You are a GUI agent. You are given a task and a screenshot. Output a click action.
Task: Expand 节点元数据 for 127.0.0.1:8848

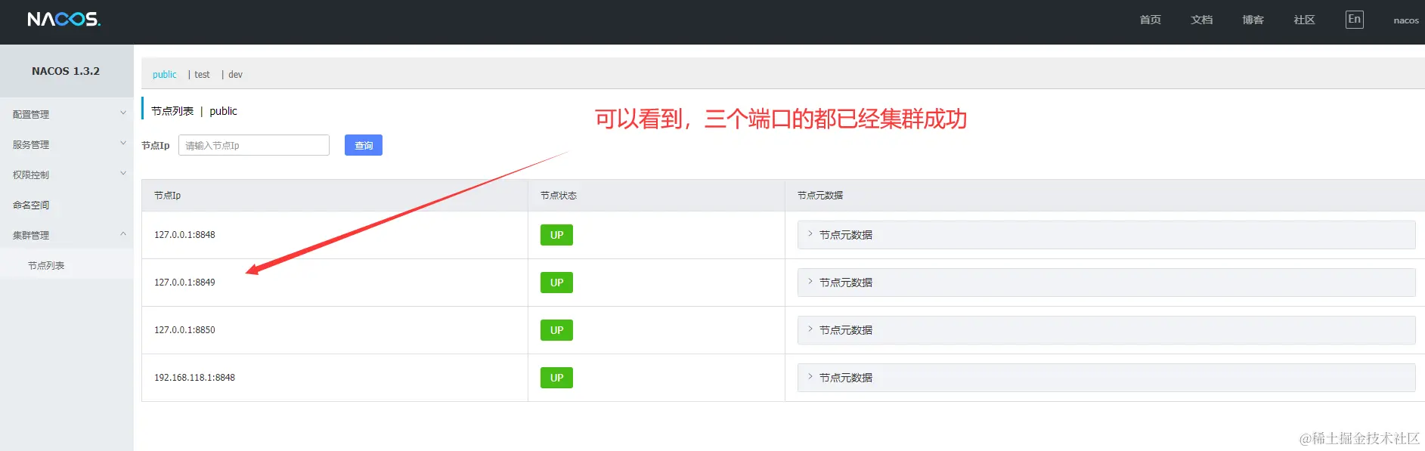coord(1106,235)
